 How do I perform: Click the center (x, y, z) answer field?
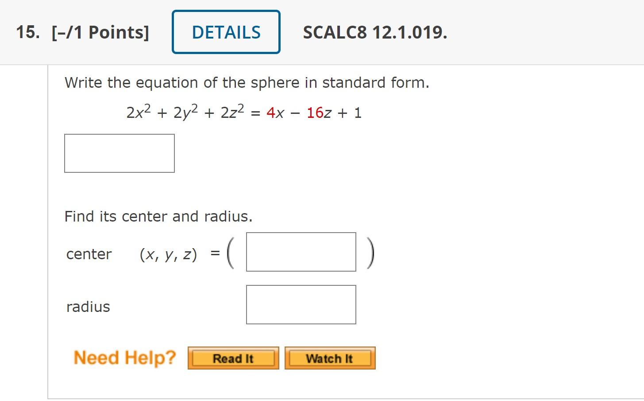(301, 252)
